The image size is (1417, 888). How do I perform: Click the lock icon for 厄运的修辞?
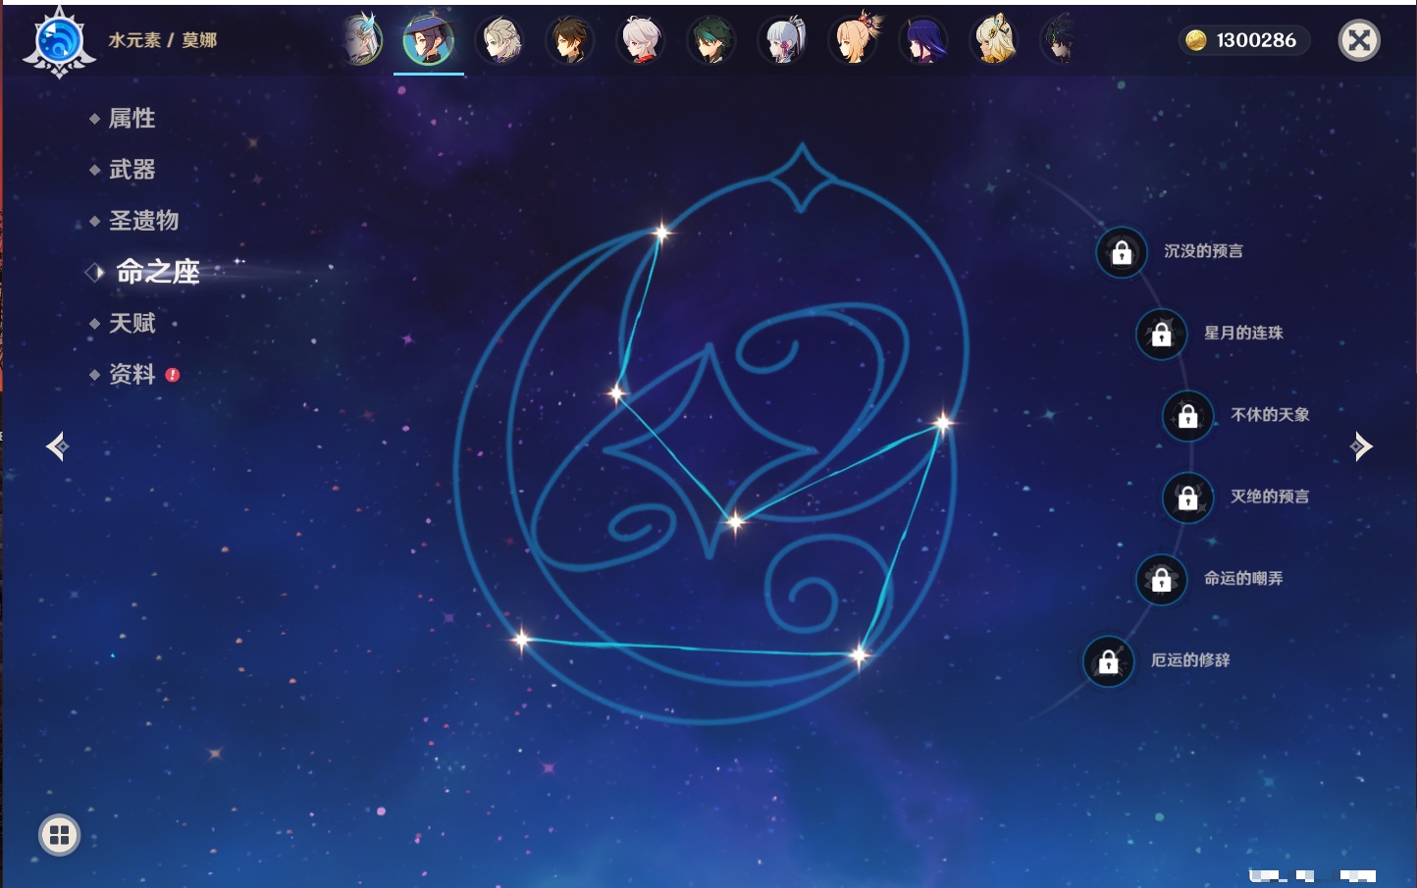click(1108, 661)
